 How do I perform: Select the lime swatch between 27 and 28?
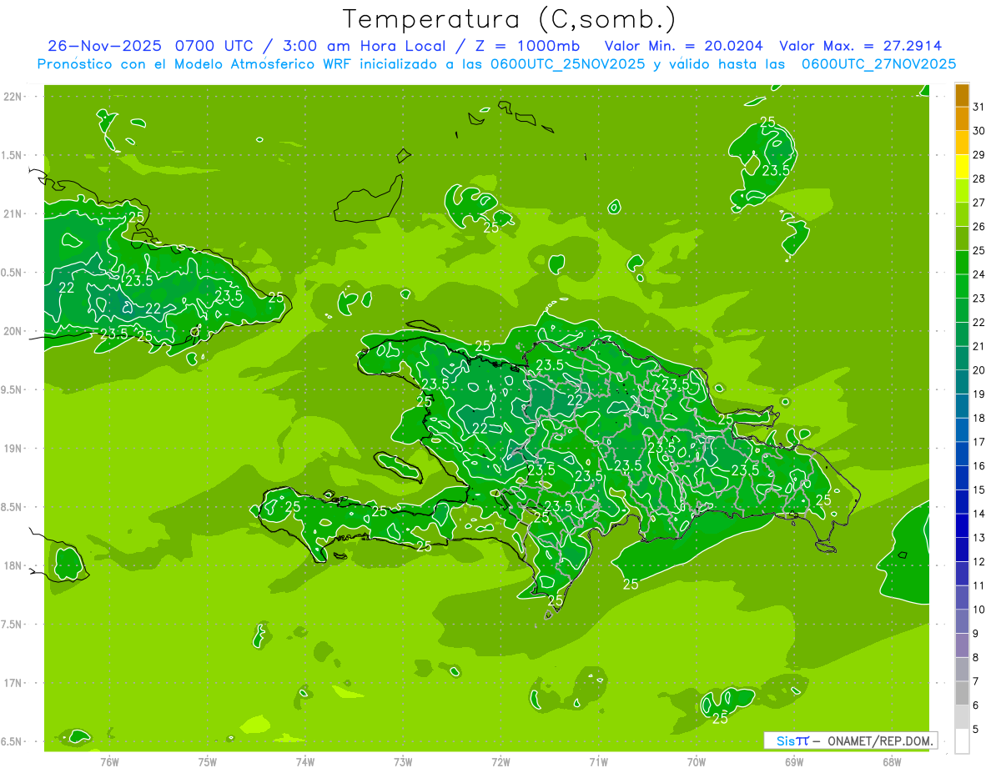[963, 191]
